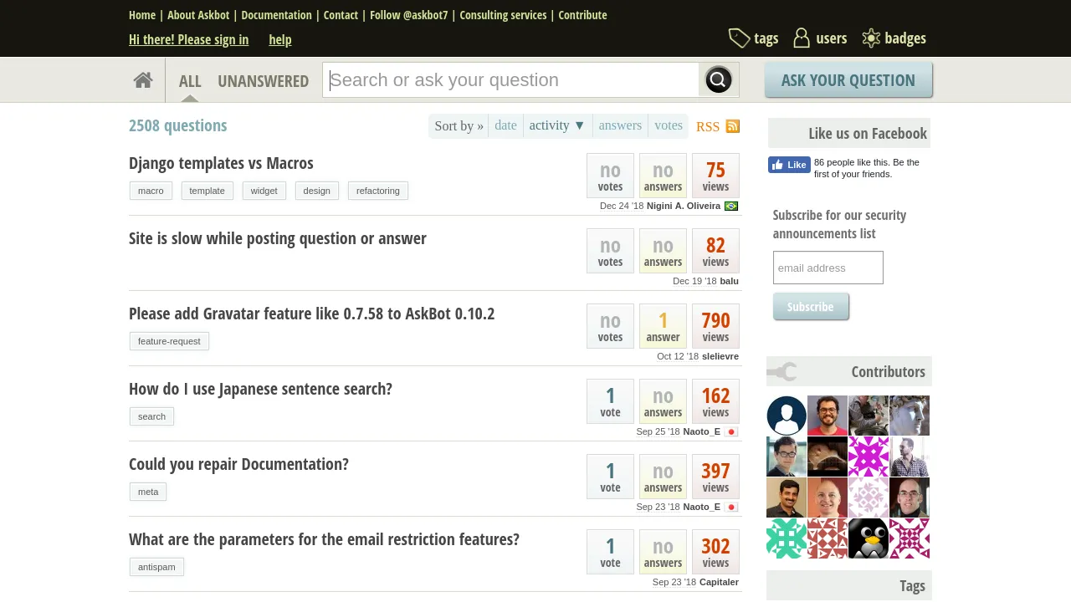Image resolution: width=1071 pixels, height=602 pixels.
Task: Sort questions by answers
Action: pyautogui.click(x=620, y=125)
